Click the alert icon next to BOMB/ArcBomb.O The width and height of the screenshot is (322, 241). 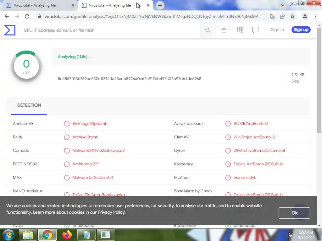(228, 124)
